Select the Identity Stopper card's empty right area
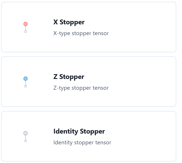Viewport: 182px width, 163px height. [144, 136]
